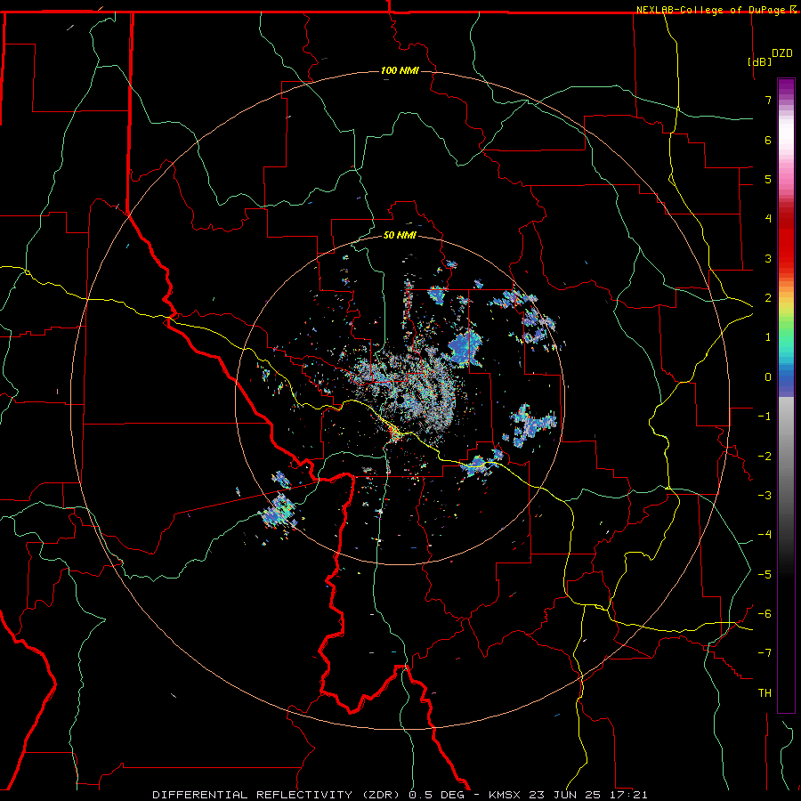Click the 2 value on color scale

[768, 298]
